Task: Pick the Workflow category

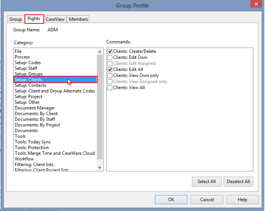Action: (x=25, y=159)
